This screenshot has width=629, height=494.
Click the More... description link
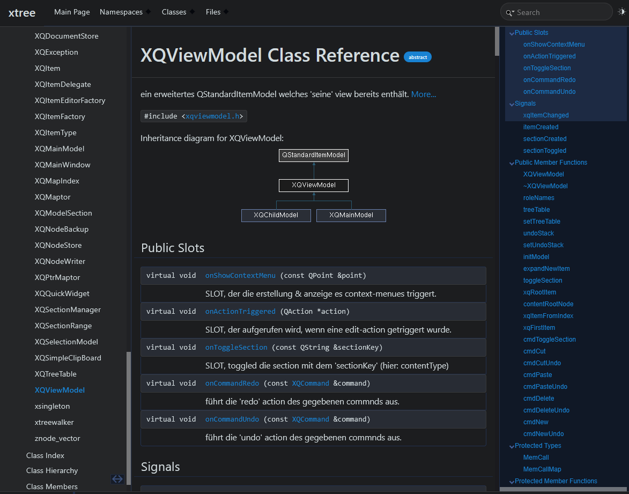[424, 94]
